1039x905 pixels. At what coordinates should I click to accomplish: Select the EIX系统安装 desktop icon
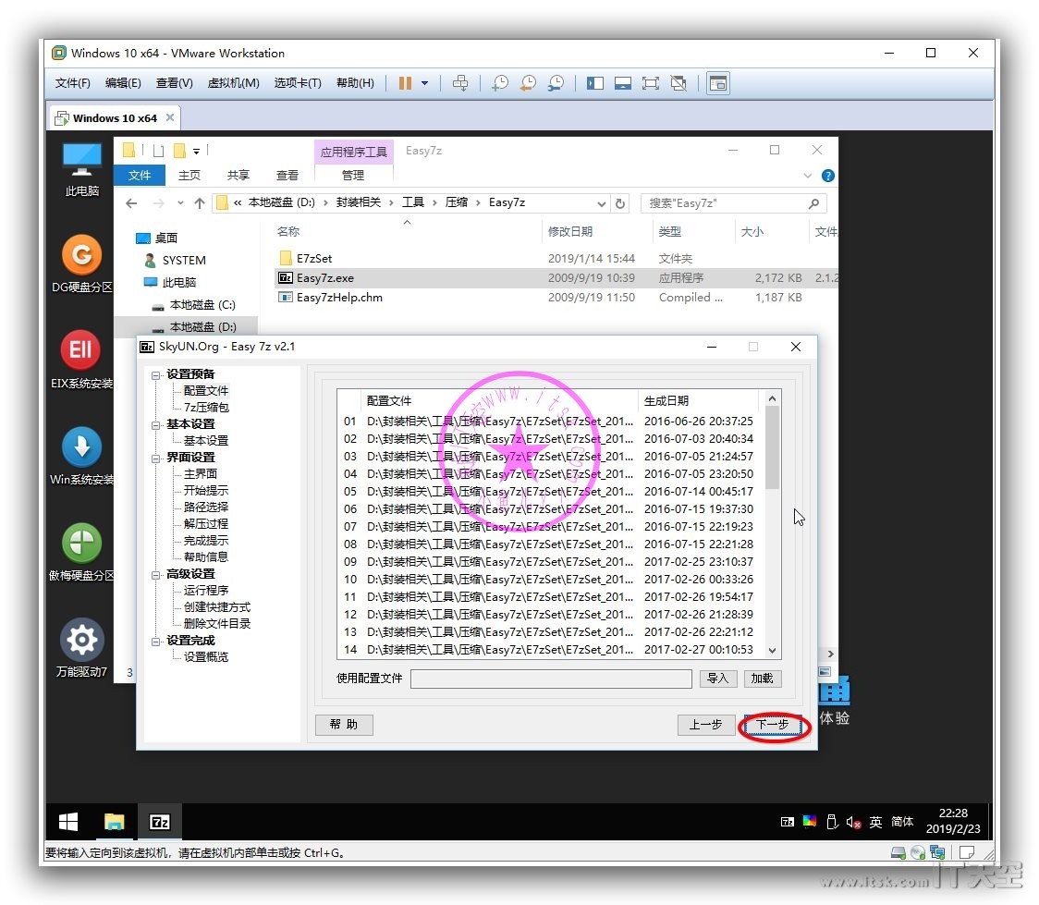coord(81,360)
